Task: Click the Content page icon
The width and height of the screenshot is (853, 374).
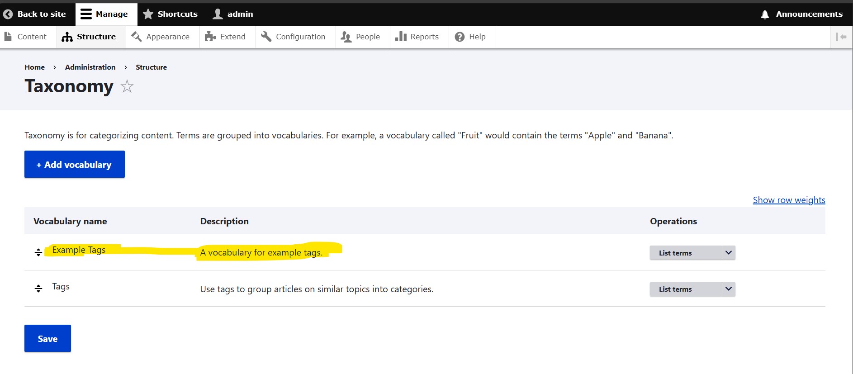Action: pyautogui.click(x=8, y=37)
